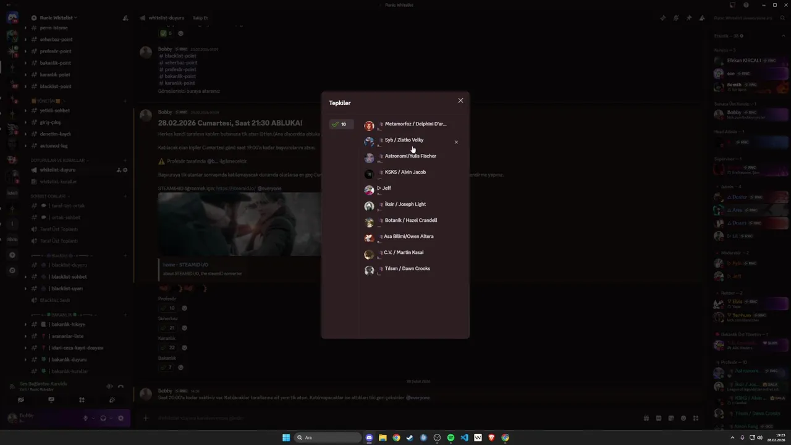Show hidden system tray icons chevron

tap(732, 438)
